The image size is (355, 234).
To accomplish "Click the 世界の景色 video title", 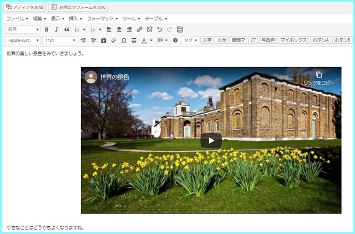I will 115,77.
